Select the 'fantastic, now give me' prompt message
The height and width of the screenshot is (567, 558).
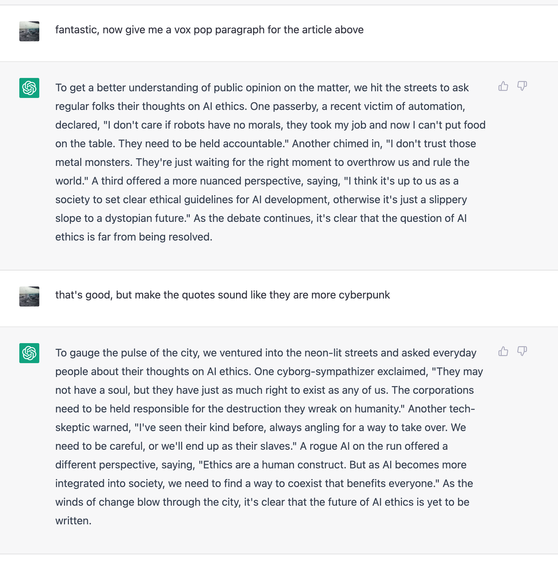[210, 30]
